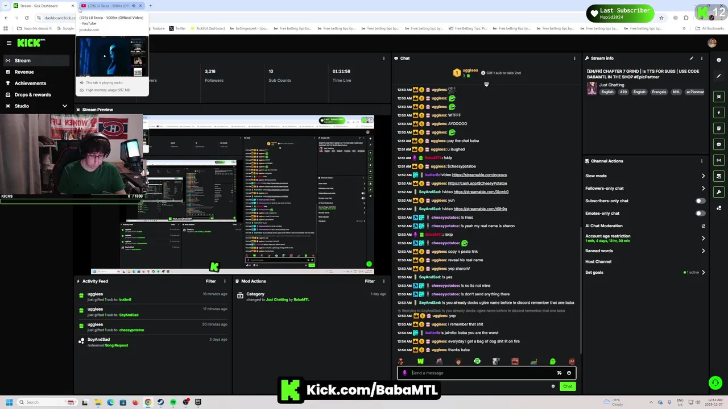Edit stream info with pencil icon

[692, 58]
